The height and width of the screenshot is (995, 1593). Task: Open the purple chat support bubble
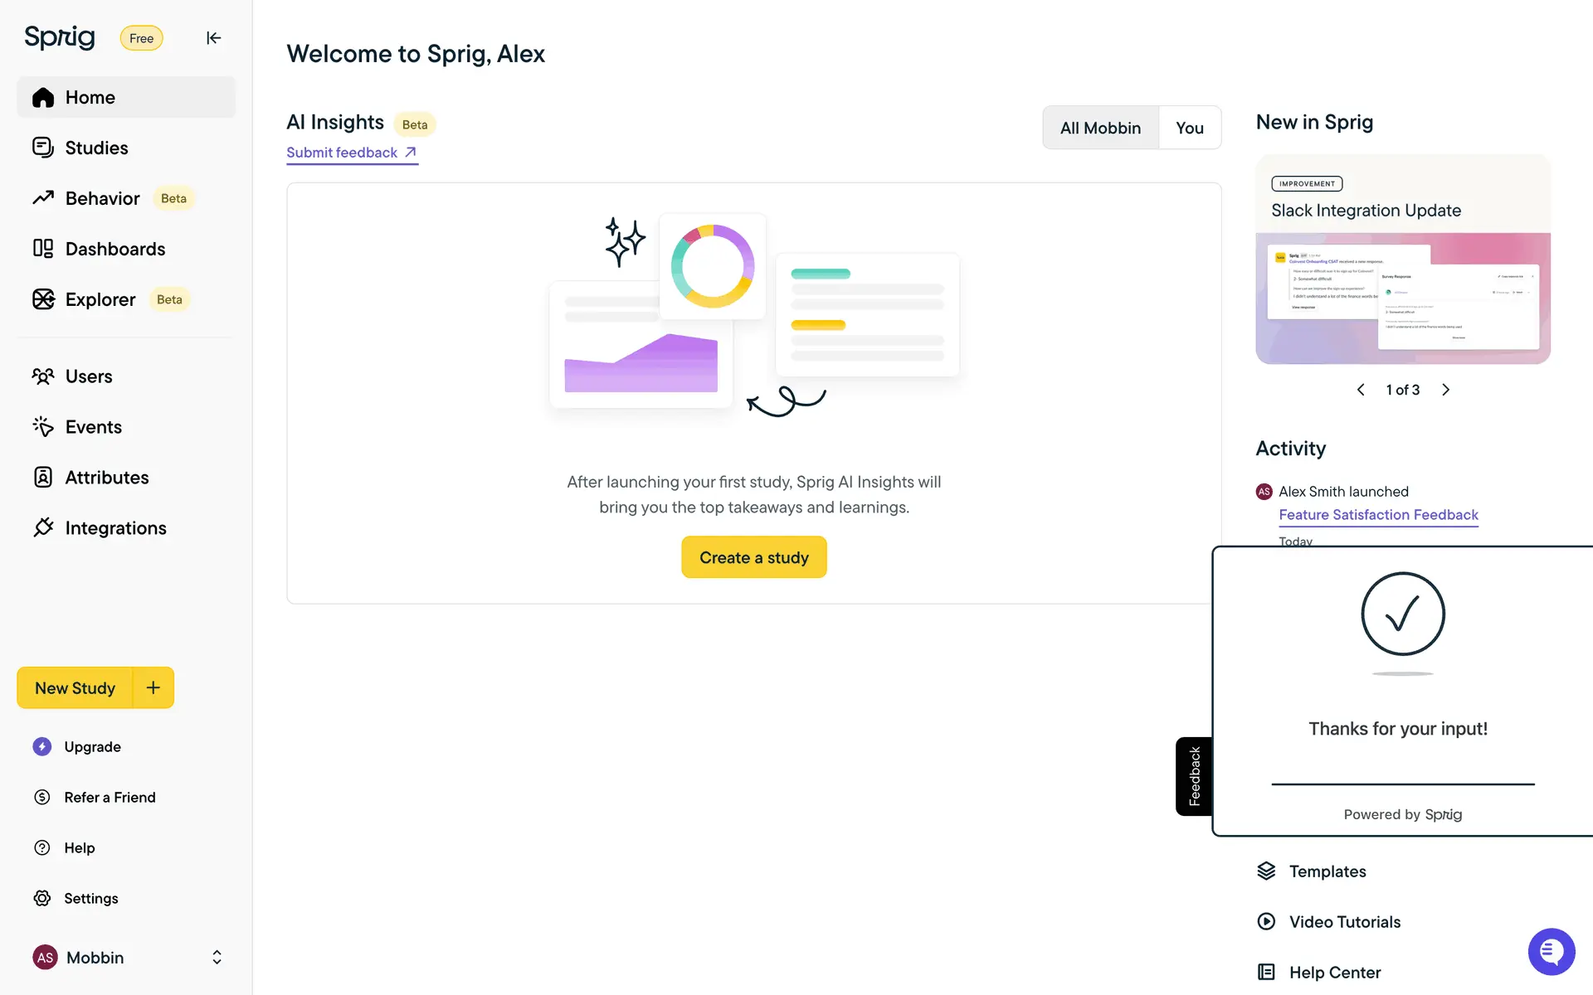pos(1551,951)
